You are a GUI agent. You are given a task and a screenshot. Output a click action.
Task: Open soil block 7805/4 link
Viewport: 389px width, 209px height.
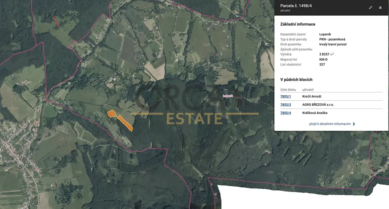(x=285, y=113)
